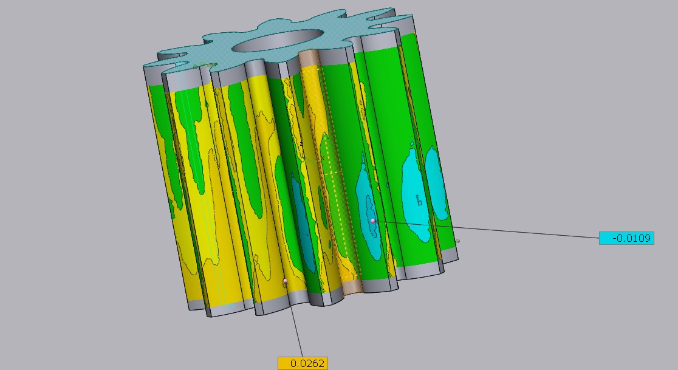Screen dimensions: 678x370
Task: Pick the pink measurement point on the yellow tooth bottom
Action: tap(285, 281)
